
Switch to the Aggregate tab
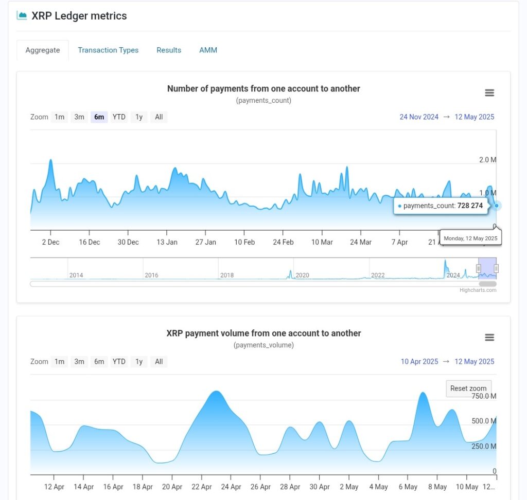[43, 50]
